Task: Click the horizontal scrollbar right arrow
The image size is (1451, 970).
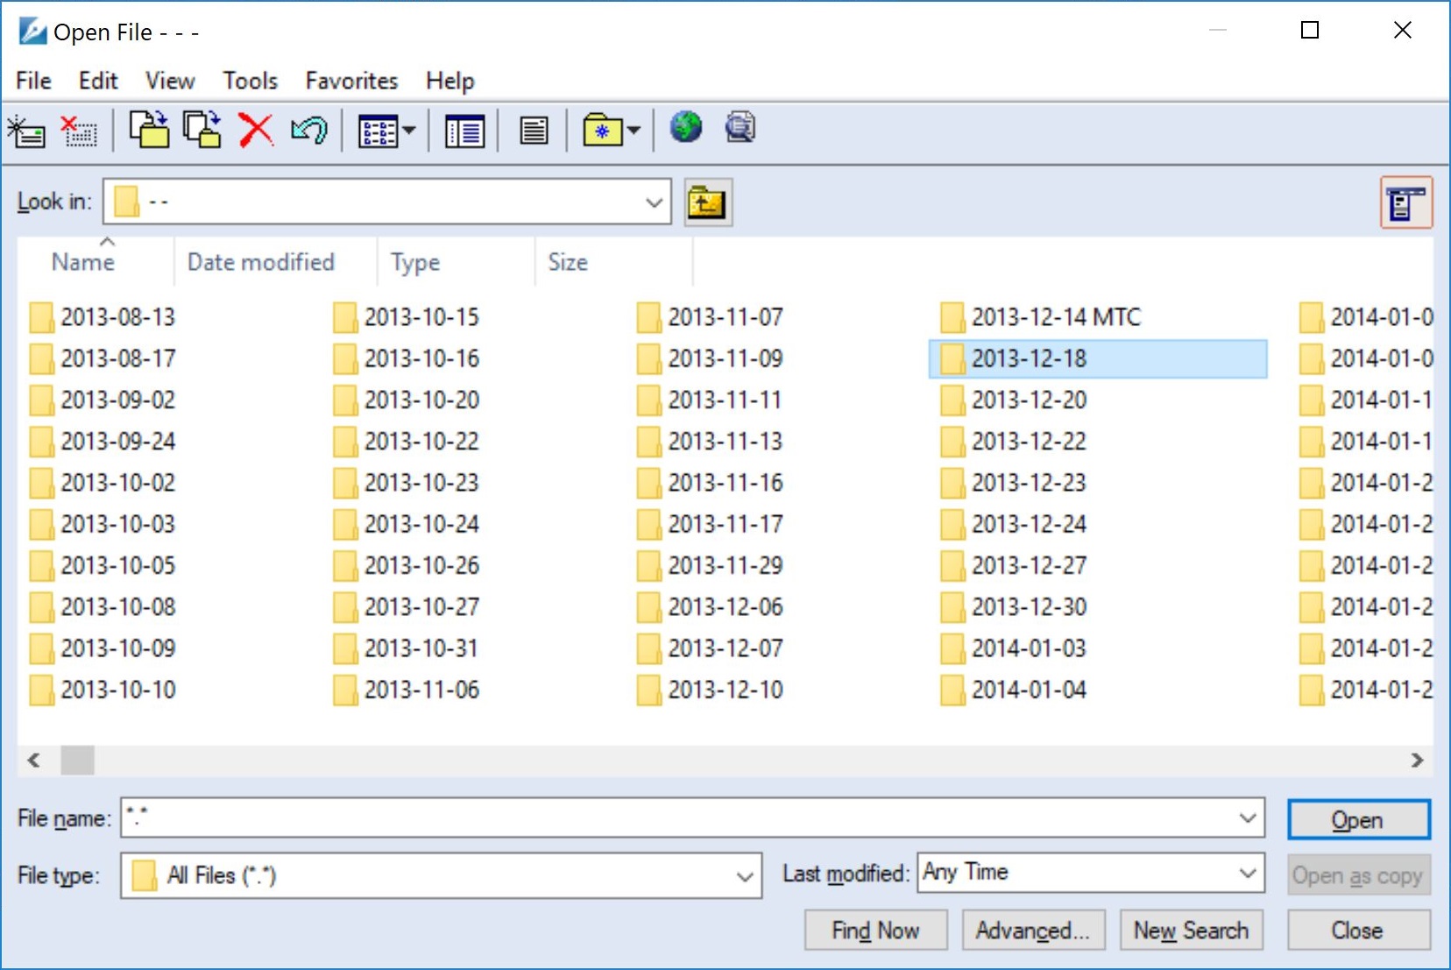Action: 1417,760
